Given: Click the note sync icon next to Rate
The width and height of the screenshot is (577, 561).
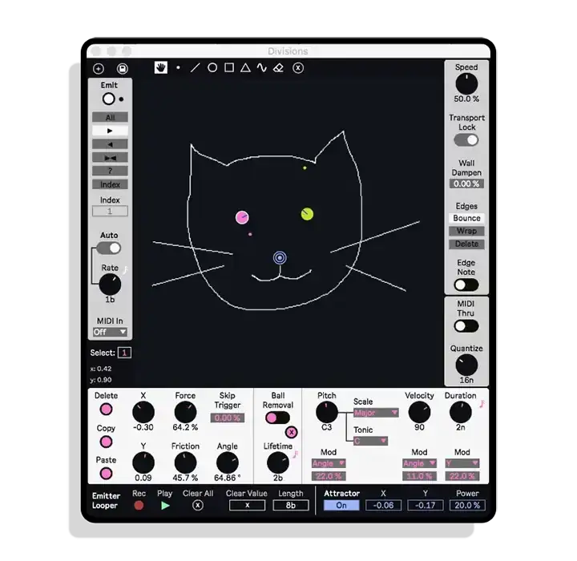Looking at the screenshot, I should coord(125,271).
